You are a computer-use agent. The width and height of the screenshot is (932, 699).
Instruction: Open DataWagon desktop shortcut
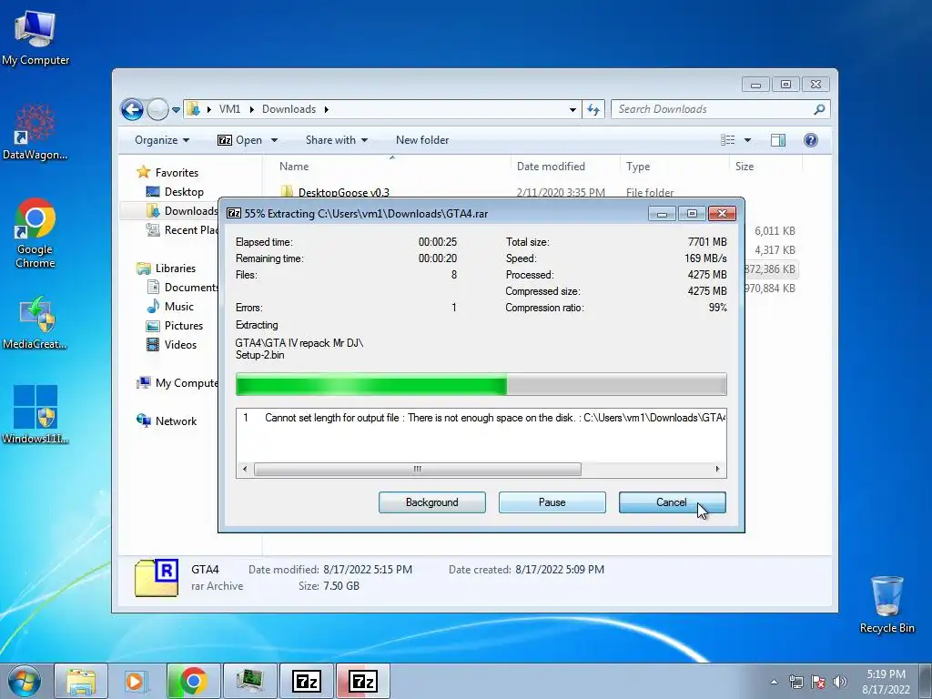point(35,132)
